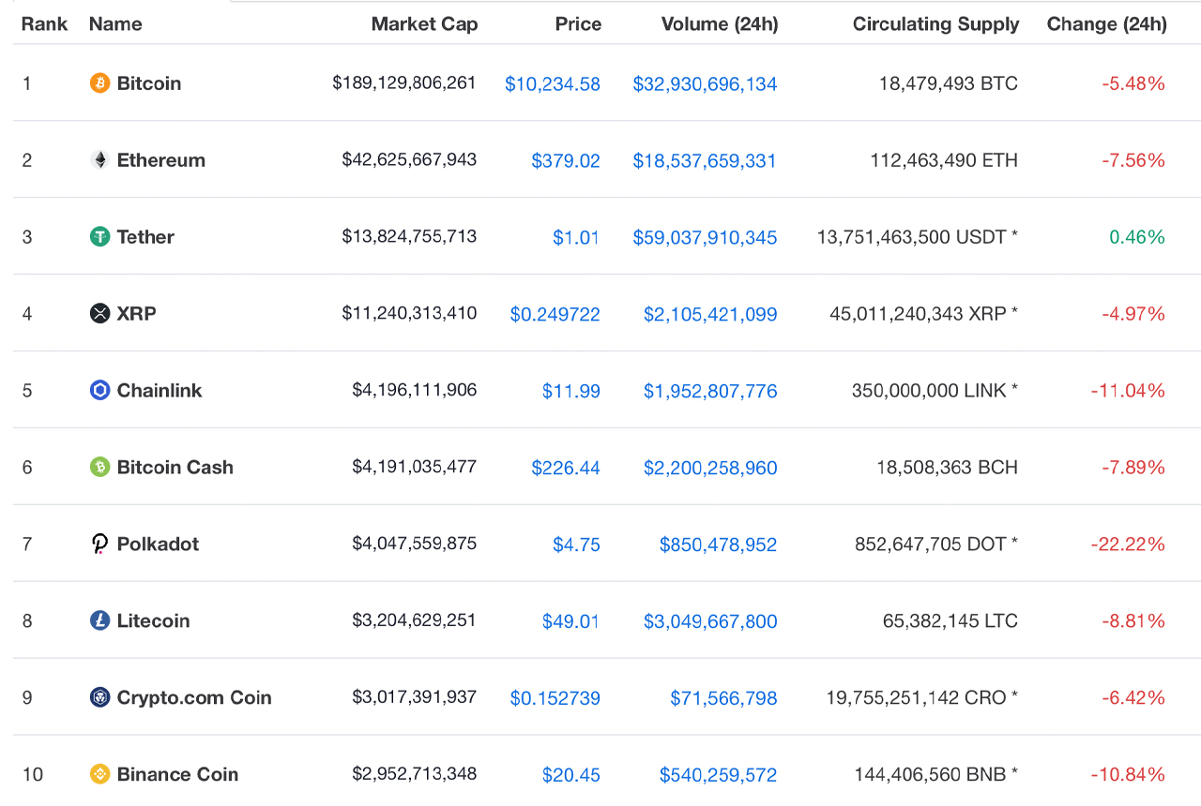Click Tether price $1.01

pos(576,238)
